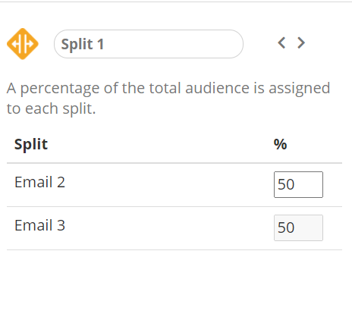The image size is (352, 320).
Task: Navigate forward using the > arrow
Action: (301, 42)
